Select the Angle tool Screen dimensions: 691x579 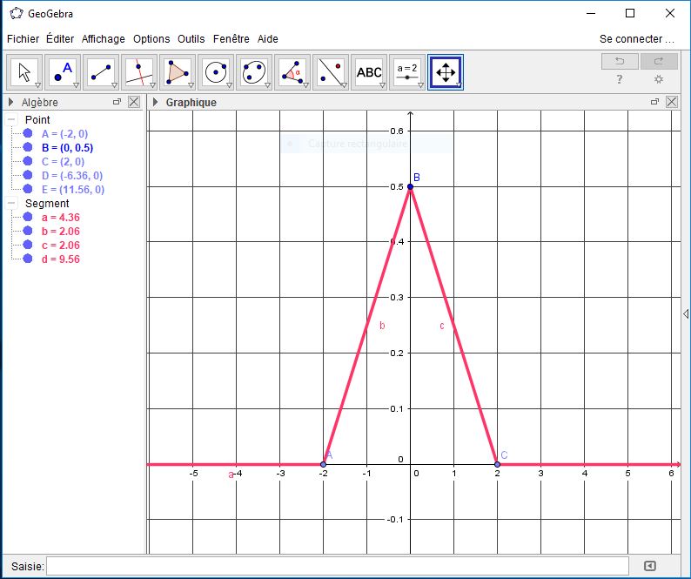[292, 72]
